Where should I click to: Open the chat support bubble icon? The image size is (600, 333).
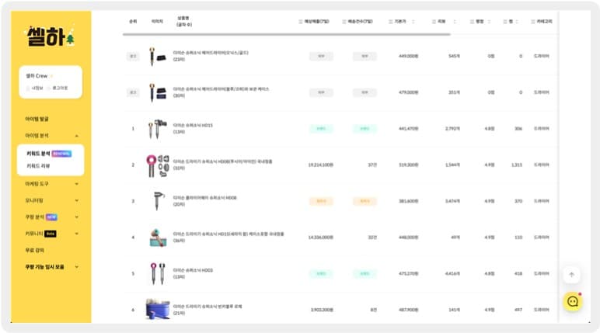[x=573, y=302]
